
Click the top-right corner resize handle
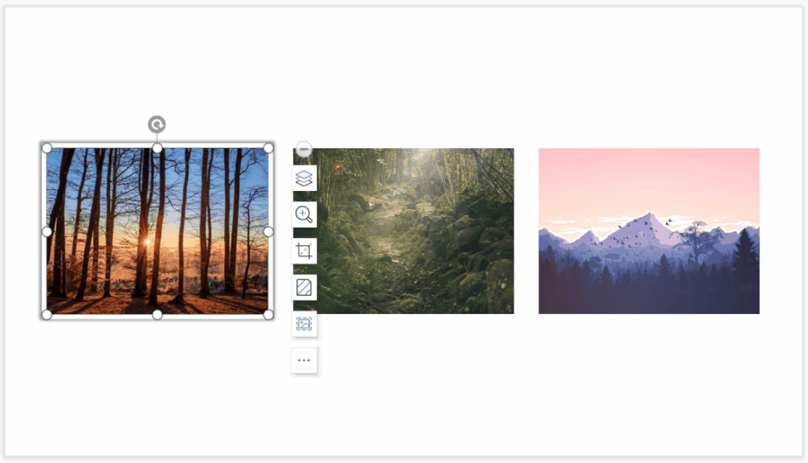tap(269, 148)
